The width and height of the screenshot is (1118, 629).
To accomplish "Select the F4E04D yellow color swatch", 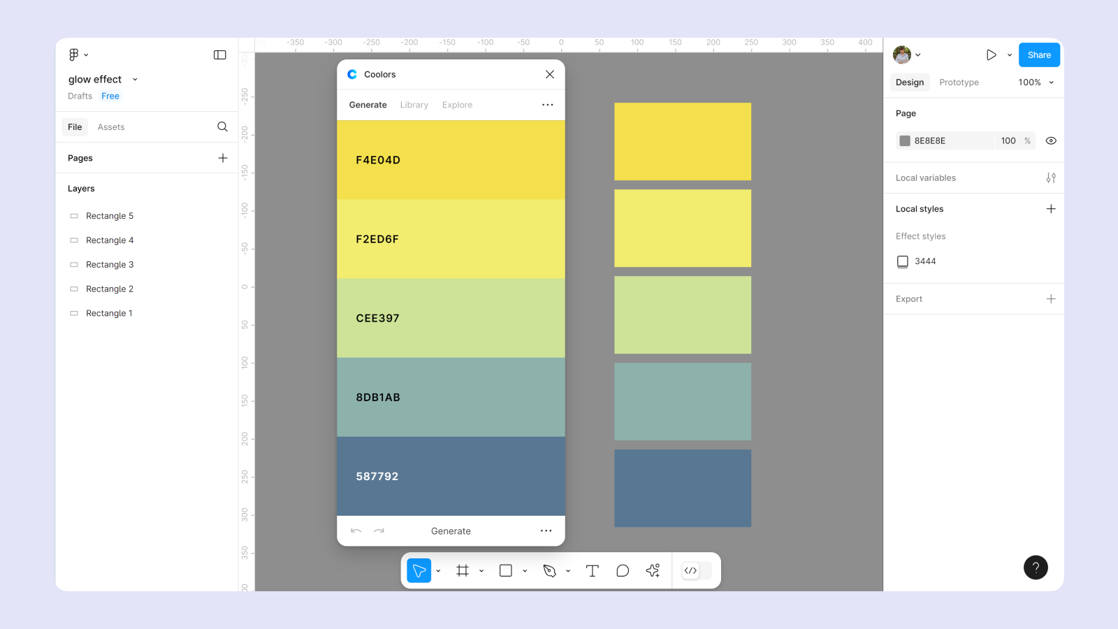I will pyautogui.click(x=451, y=160).
